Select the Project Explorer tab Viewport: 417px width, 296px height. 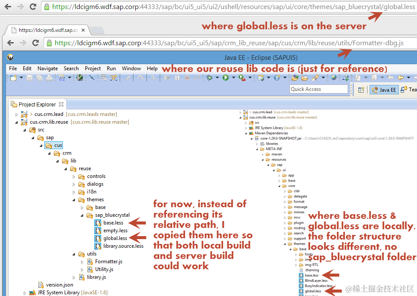point(37,104)
